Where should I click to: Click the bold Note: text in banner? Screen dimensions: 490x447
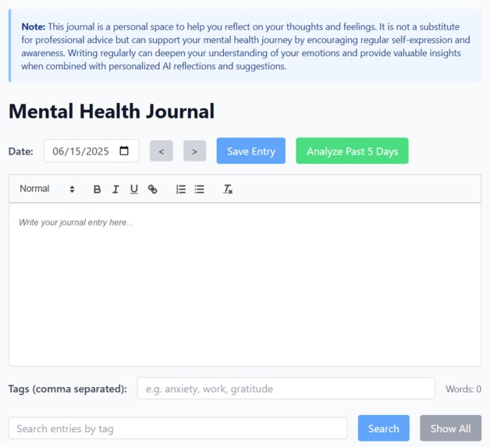pos(34,27)
